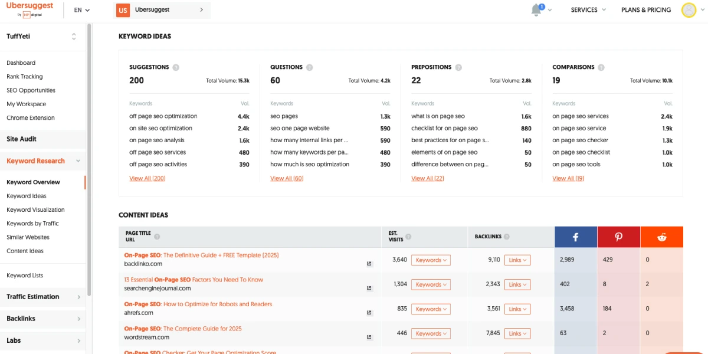
Task: Open Keywords dropdown for wordstream.com row
Action: point(431,333)
